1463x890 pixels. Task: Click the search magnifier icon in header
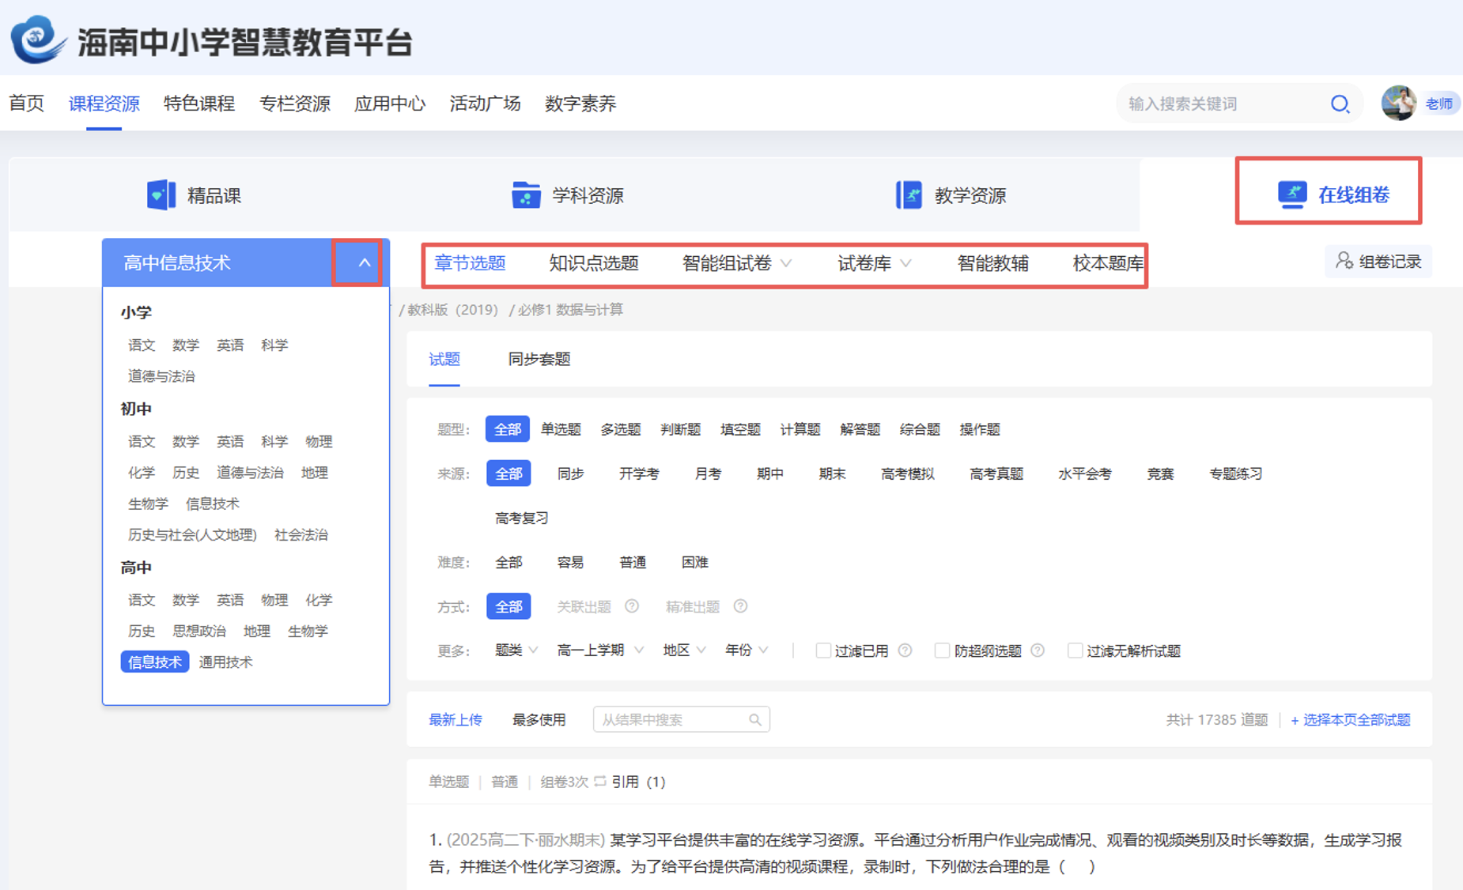pyautogui.click(x=1340, y=104)
